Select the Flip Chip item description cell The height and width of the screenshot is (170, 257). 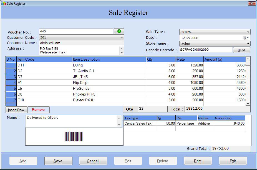(109, 83)
